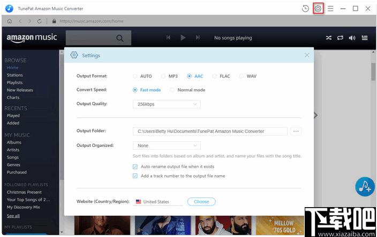Open Purchased under My Music
The width and height of the screenshot is (377, 237).
pos(17,172)
